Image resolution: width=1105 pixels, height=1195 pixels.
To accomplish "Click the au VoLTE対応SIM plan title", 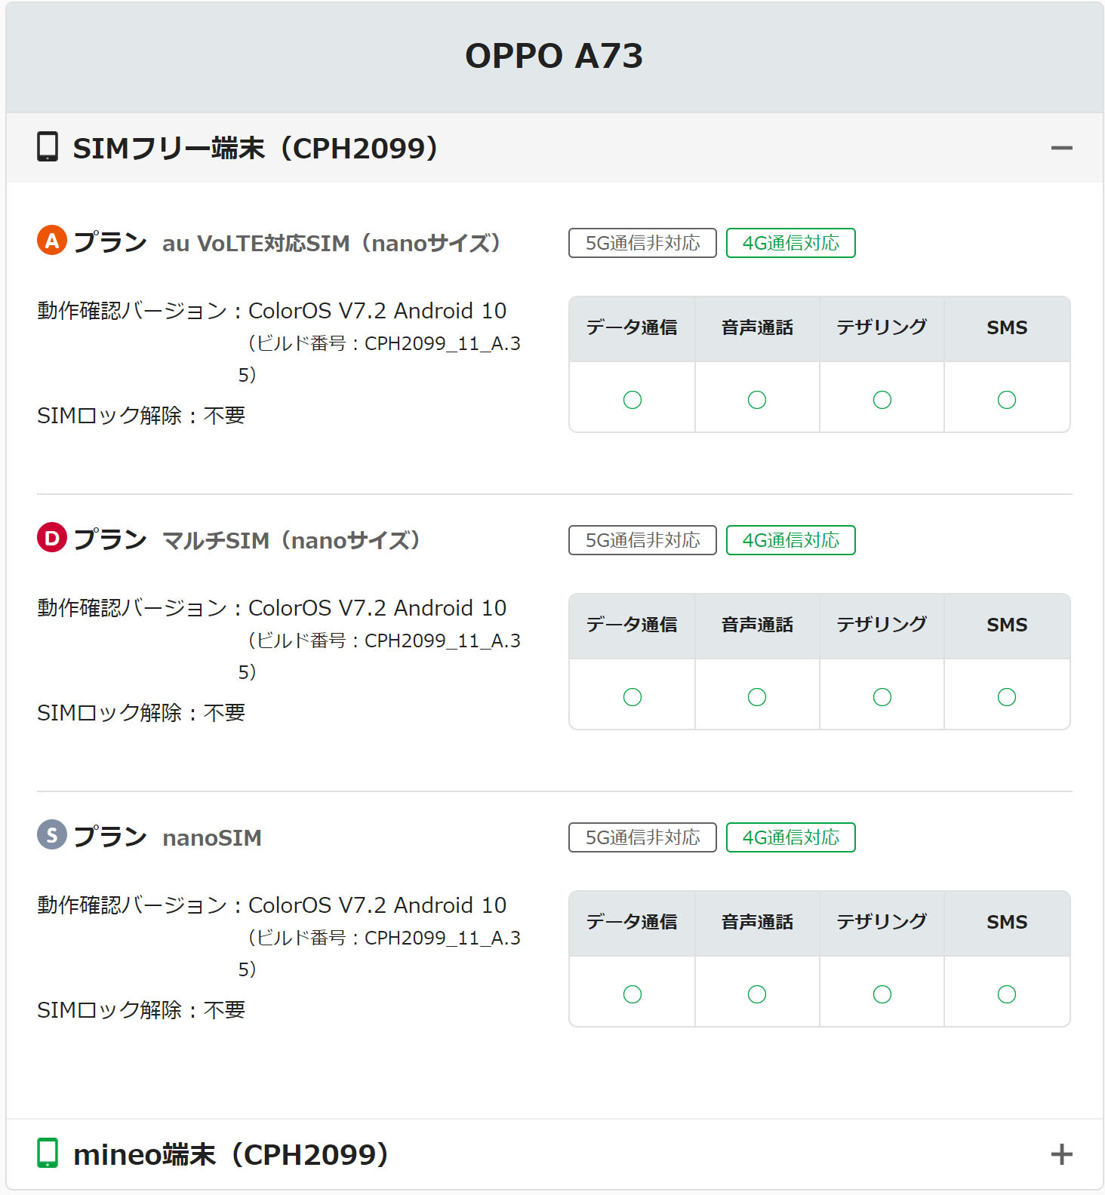I will pyautogui.click(x=331, y=244).
